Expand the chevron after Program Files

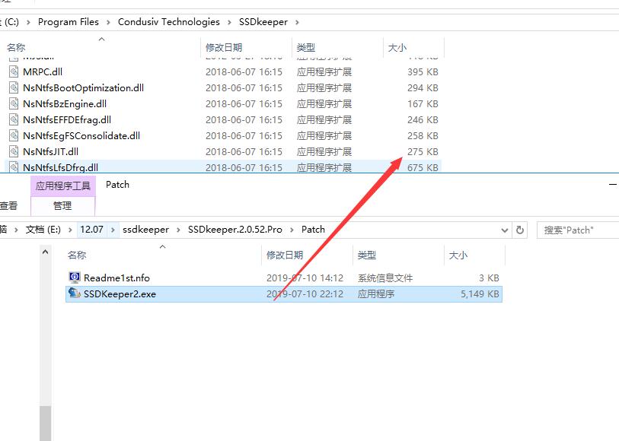coord(108,22)
